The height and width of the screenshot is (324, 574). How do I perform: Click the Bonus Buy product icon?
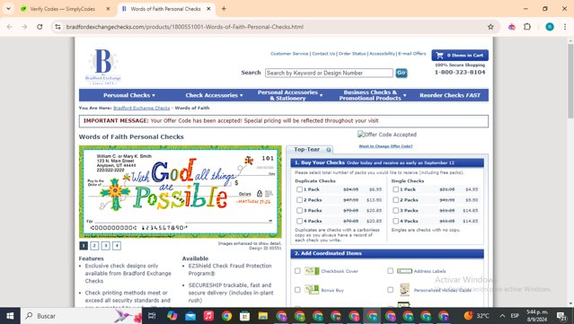[312, 290]
